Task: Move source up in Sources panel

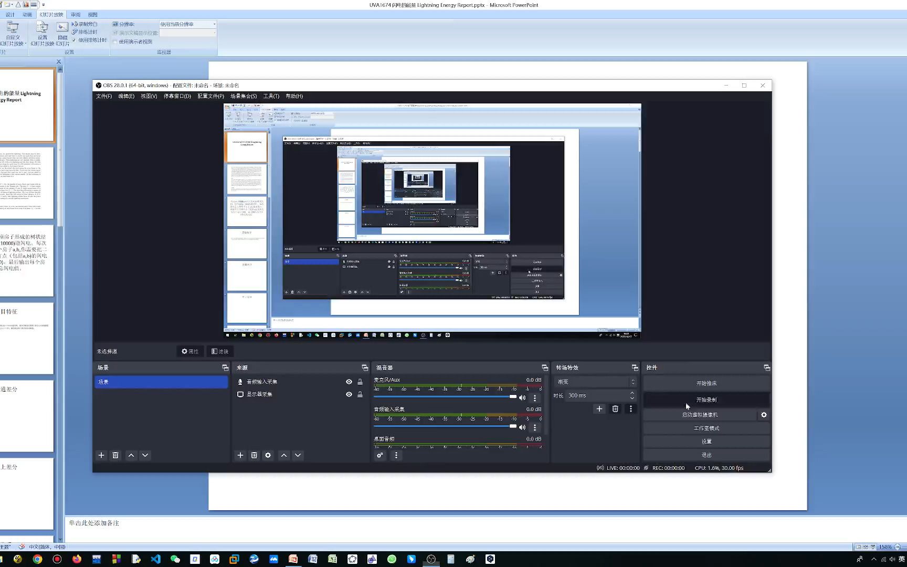Action: 284,455
